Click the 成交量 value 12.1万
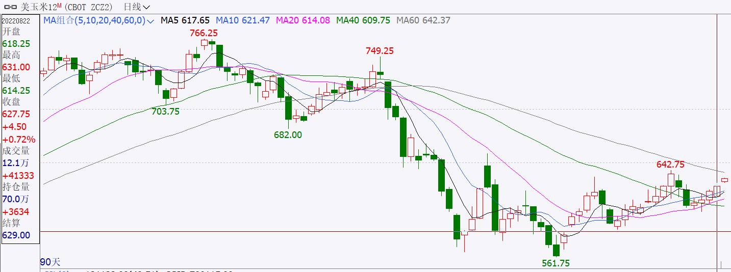The height and width of the screenshot is (272, 731). (15, 163)
